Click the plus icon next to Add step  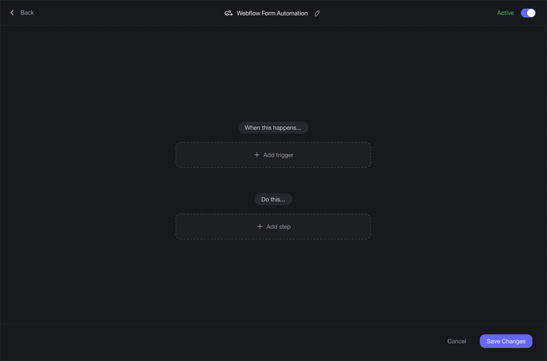260,226
